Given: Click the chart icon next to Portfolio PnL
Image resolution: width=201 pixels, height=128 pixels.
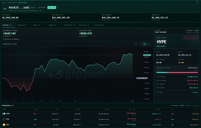Looking at the screenshot, I should point(4,31).
